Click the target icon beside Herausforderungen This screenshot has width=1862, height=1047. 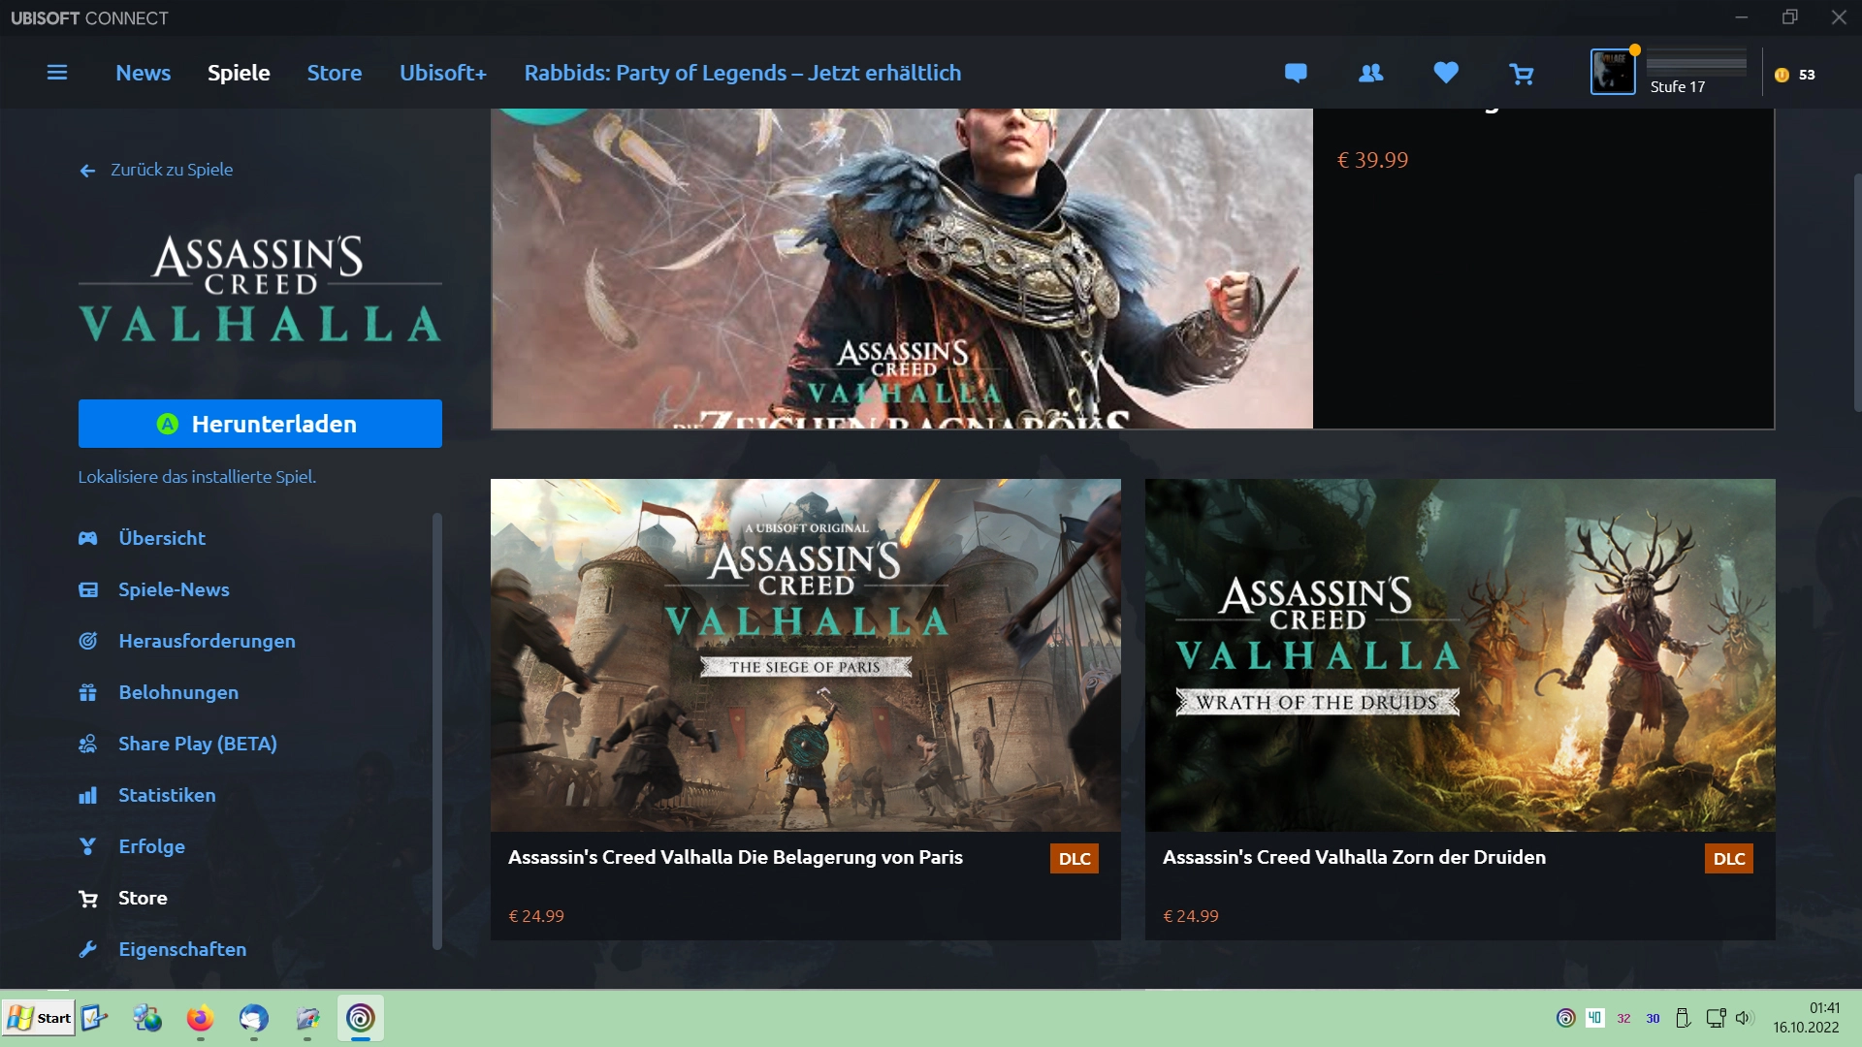[88, 641]
